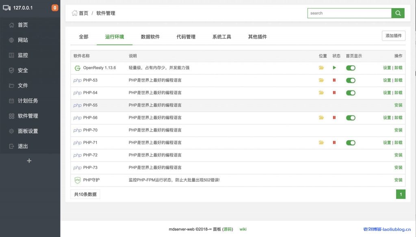This screenshot has width=416, height=237.
Task: Open the 软件管理 sidebar section
Action: click(x=28, y=116)
